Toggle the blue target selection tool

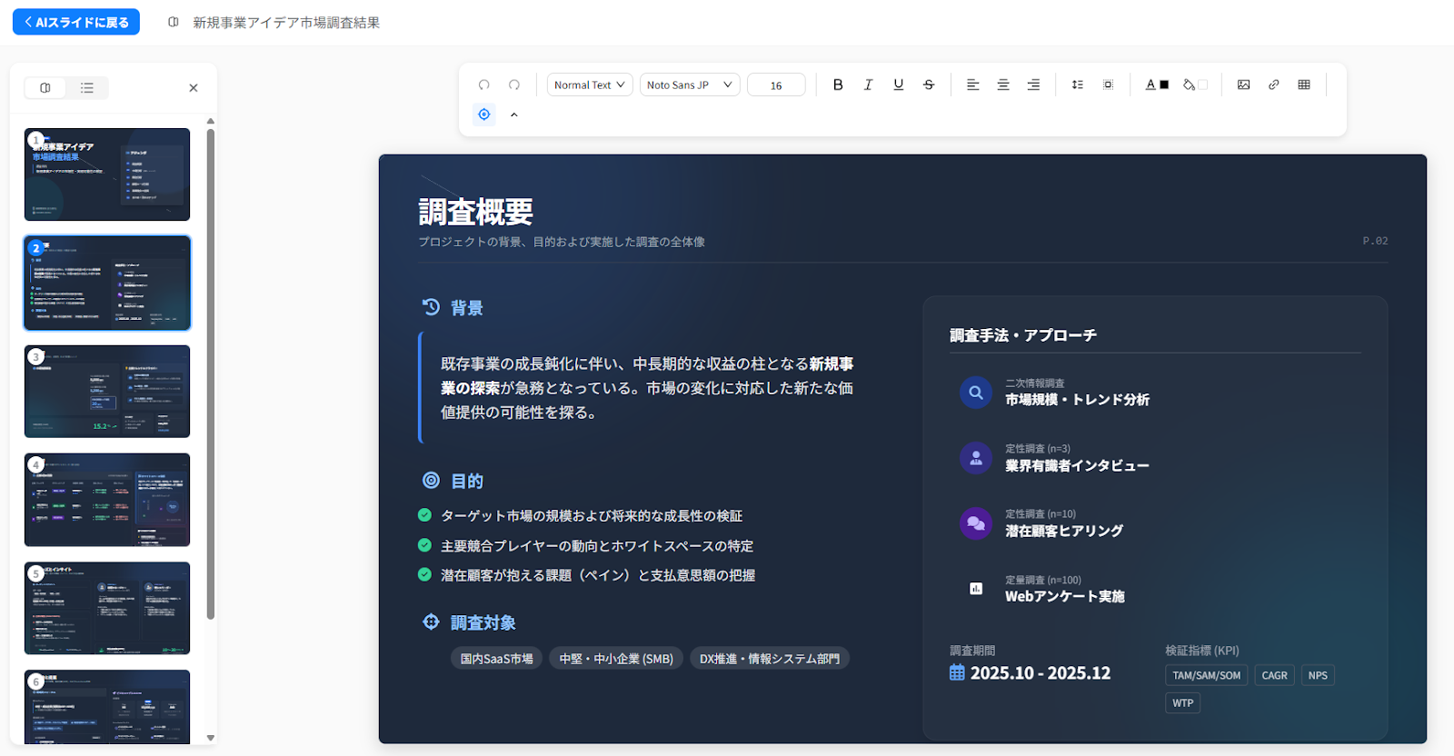coord(484,114)
